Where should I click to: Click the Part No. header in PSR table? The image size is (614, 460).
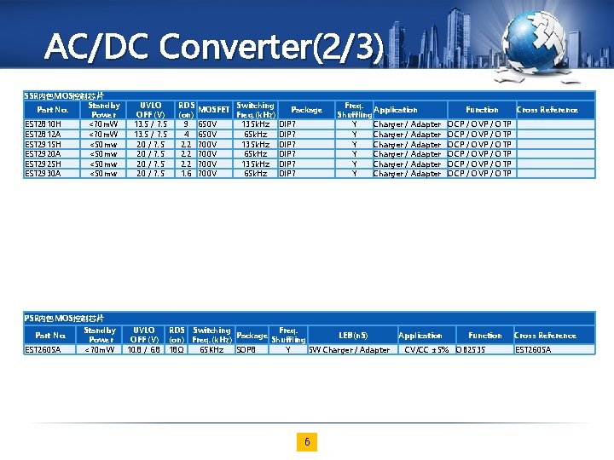[50, 336]
